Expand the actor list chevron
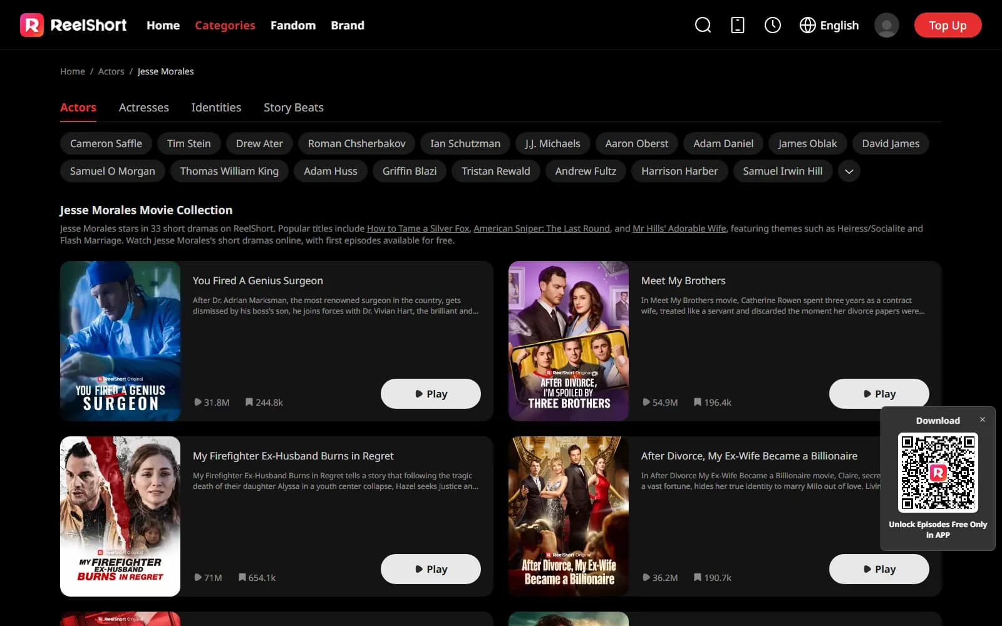Viewport: 1002px width, 626px height. 849,171
